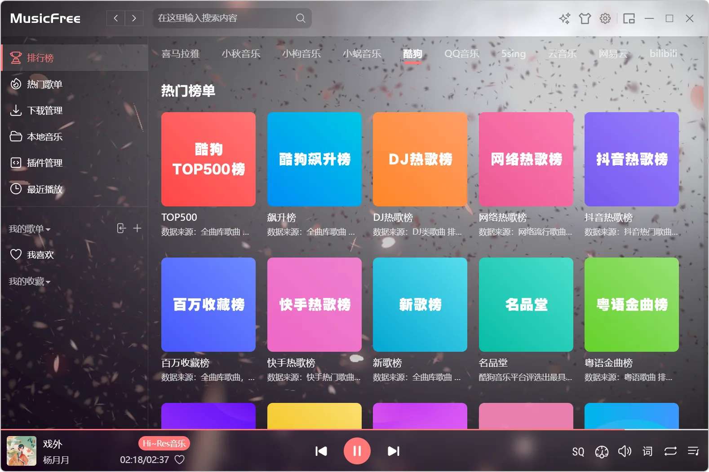Open 名品堂 chart card
Screen dimensions: 709x472
coord(526,305)
